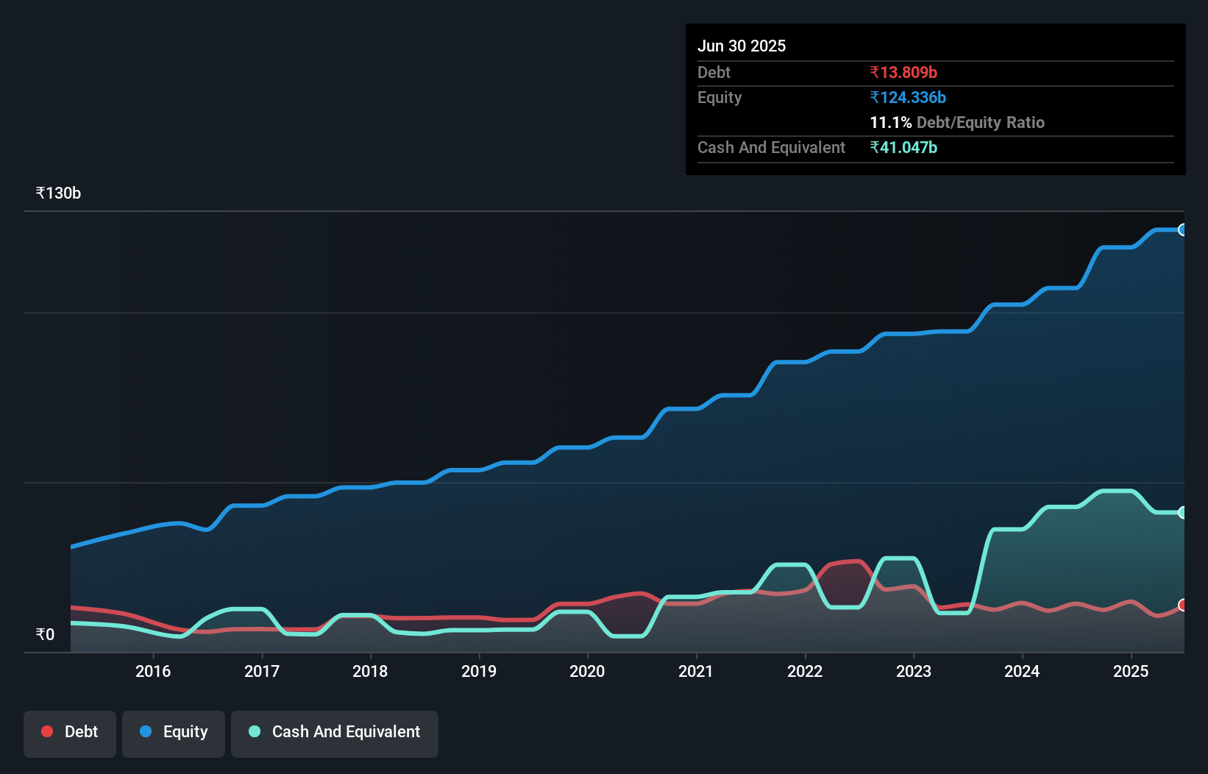Click the rupee symbol on ₹0 axis label

pyautogui.click(x=41, y=634)
